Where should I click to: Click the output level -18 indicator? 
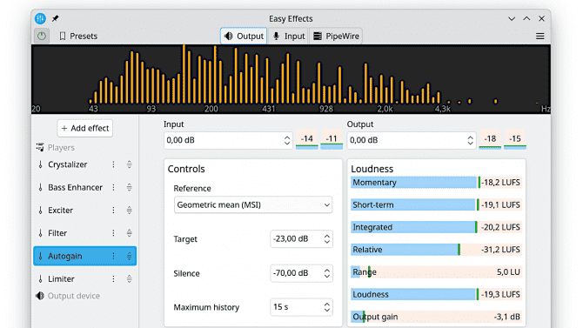pyautogui.click(x=490, y=139)
